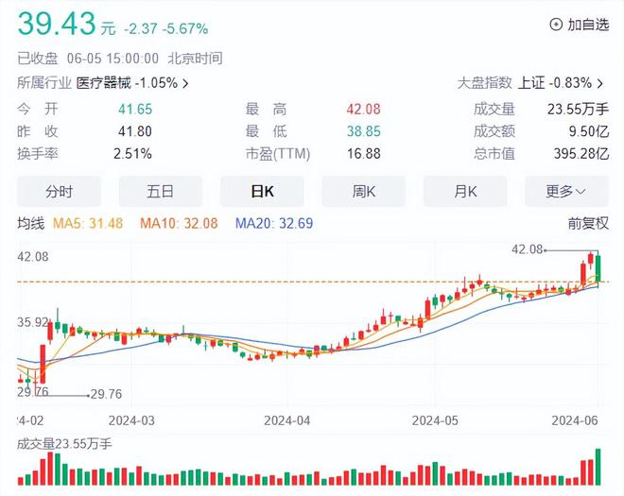This screenshot has width=624, height=496.
Task: Click the last volume bar
Action: (x=598, y=465)
